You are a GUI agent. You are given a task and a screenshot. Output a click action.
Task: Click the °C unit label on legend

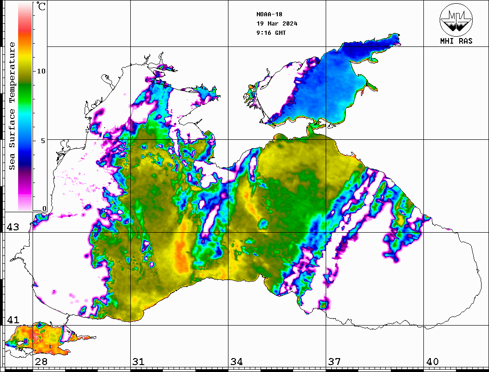coord(41,6)
